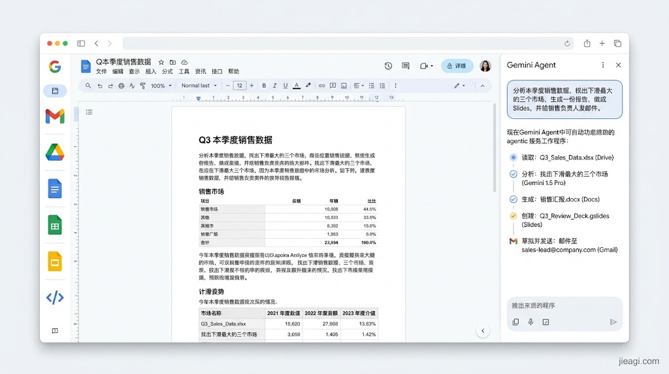Toggle the browser sidebar panel
This screenshot has width=669, height=374.
tap(81, 43)
